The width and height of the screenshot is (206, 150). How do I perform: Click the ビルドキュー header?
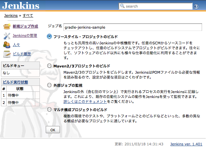[x=20, y=65]
